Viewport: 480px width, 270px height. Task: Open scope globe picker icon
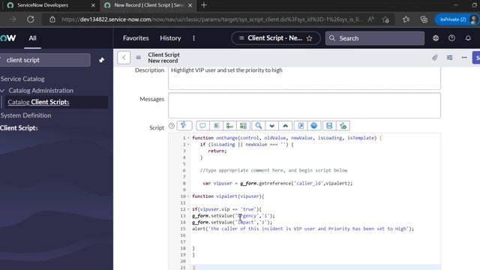[x=436, y=38]
